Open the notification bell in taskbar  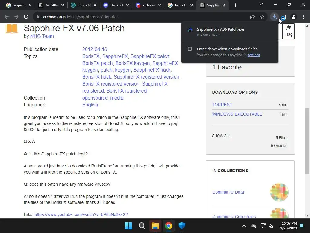[x=302, y=226]
